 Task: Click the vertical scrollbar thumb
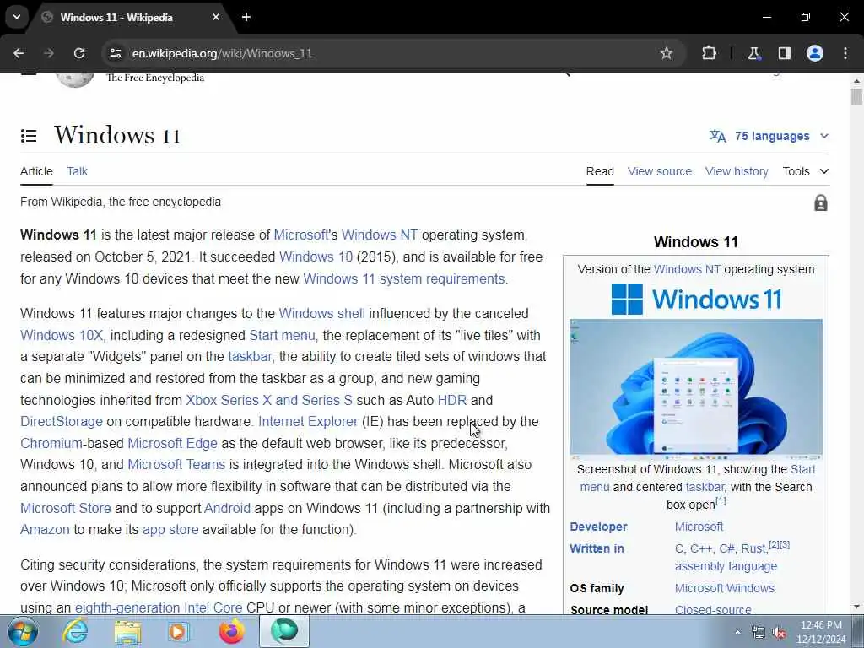pyautogui.click(x=856, y=96)
